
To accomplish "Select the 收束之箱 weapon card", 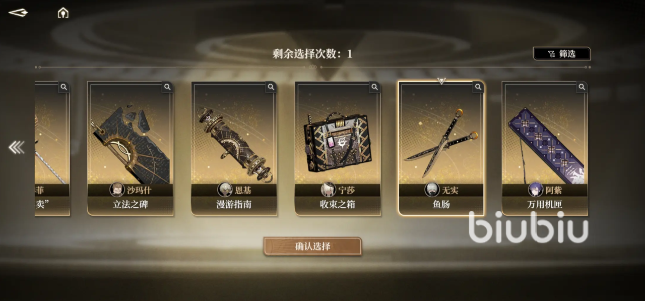I will (338, 148).
